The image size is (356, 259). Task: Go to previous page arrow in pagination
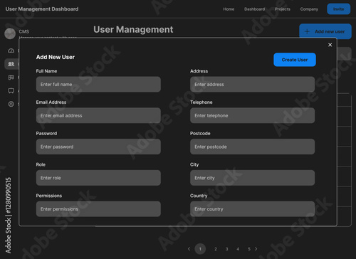(189, 249)
